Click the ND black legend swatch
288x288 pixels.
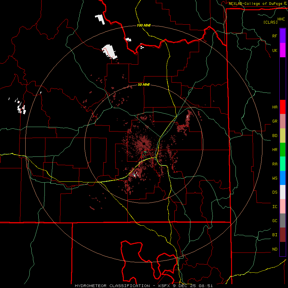283,249
